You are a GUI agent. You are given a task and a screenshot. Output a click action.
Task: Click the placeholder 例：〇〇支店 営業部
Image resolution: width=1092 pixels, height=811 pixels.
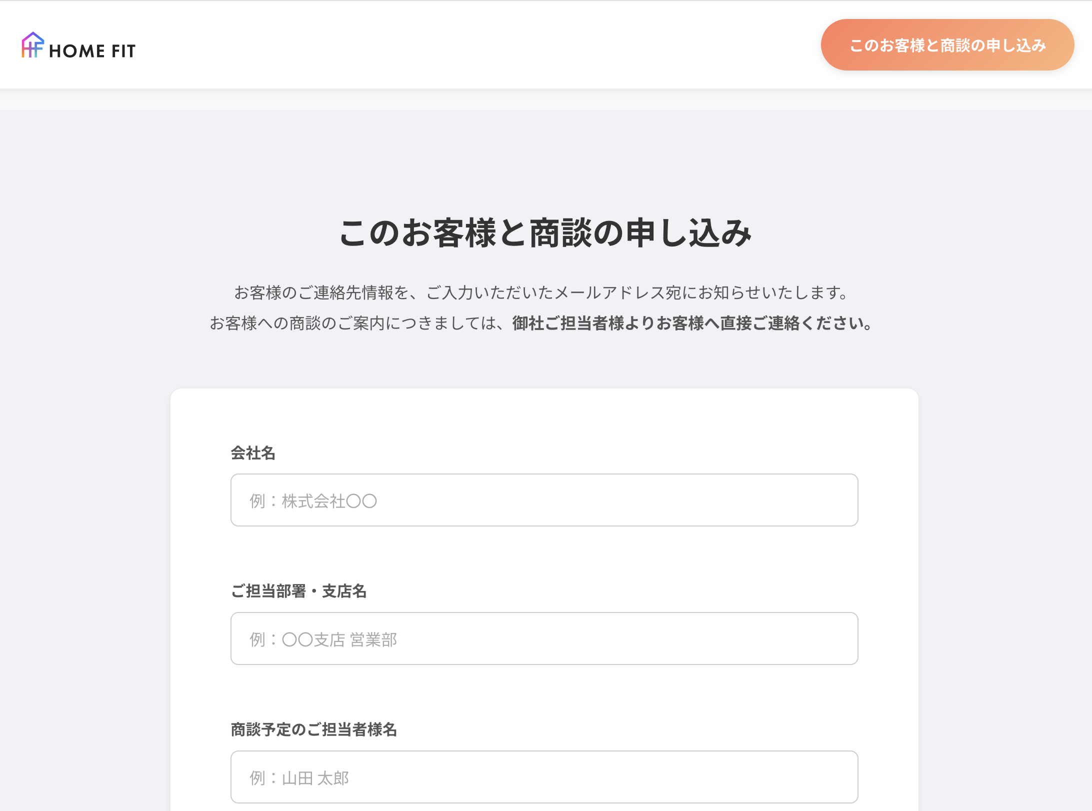coord(323,638)
